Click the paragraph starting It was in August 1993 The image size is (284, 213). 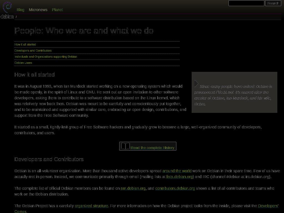[100, 101]
